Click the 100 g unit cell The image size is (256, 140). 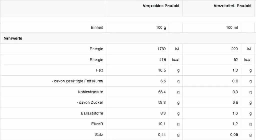pos(161,28)
